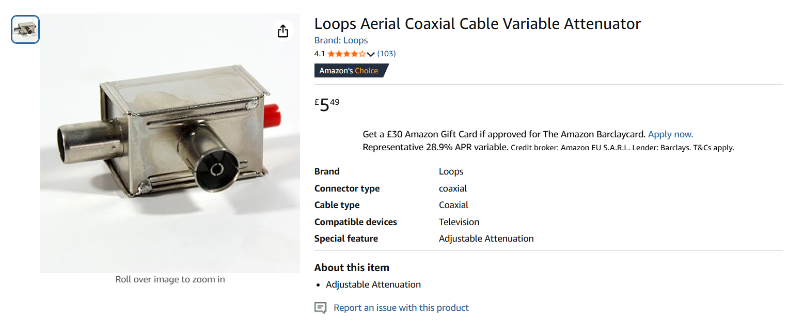Click the orange star rating icons
The image size is (788, 333).
pyautogui.click(x=346, y=54)
